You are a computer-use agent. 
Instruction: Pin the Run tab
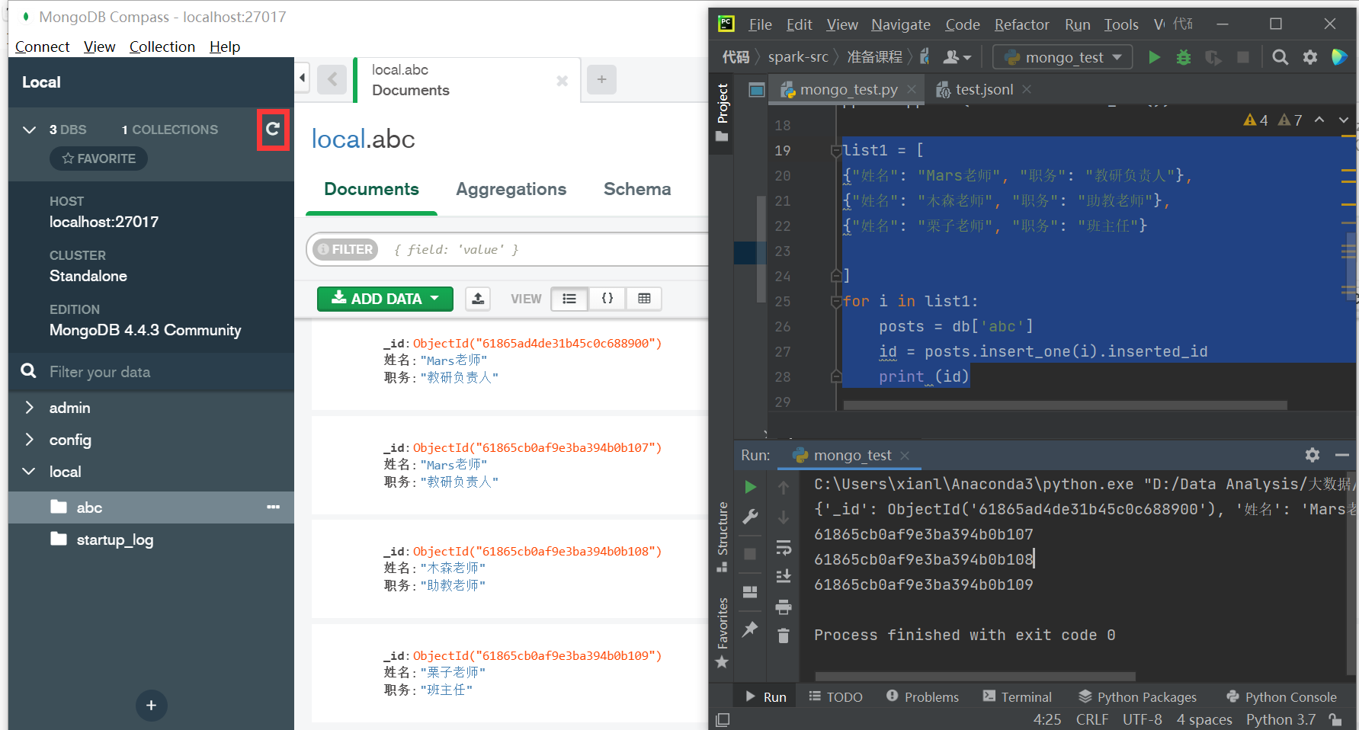(x=750, y=629)
